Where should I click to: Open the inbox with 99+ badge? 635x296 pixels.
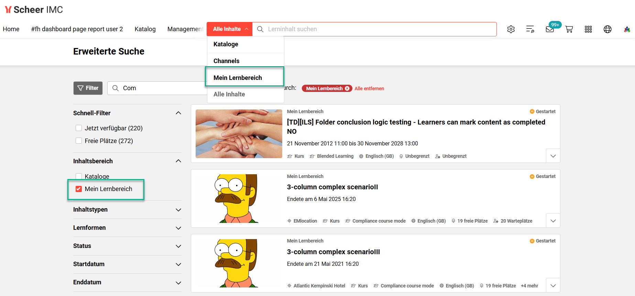[x=550, y=29]
